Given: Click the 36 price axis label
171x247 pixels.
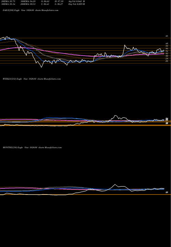Looking at the screenshot, I should 167,49.
